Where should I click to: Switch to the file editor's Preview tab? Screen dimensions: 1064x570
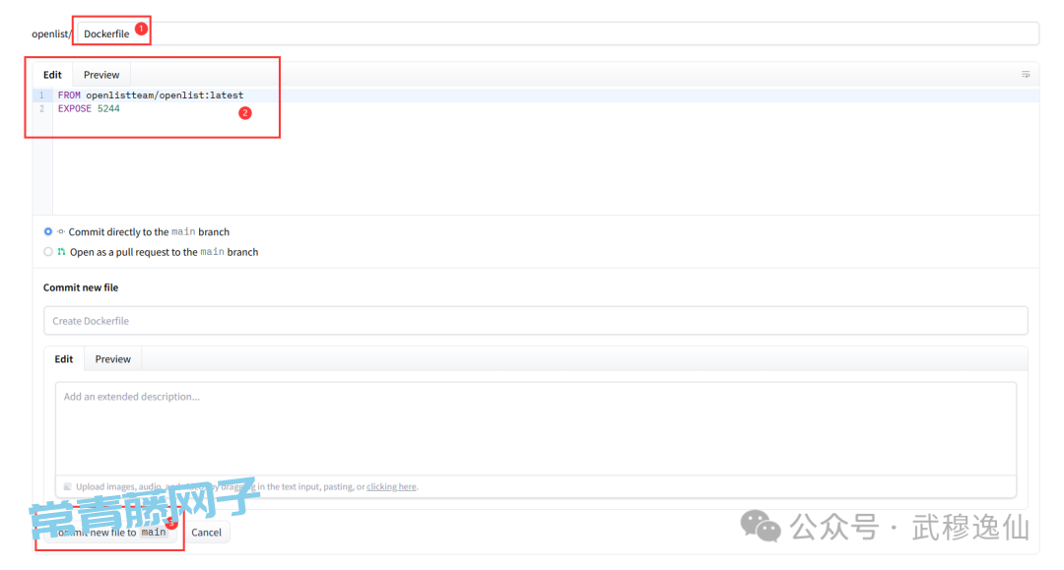(x=101, y=75)
